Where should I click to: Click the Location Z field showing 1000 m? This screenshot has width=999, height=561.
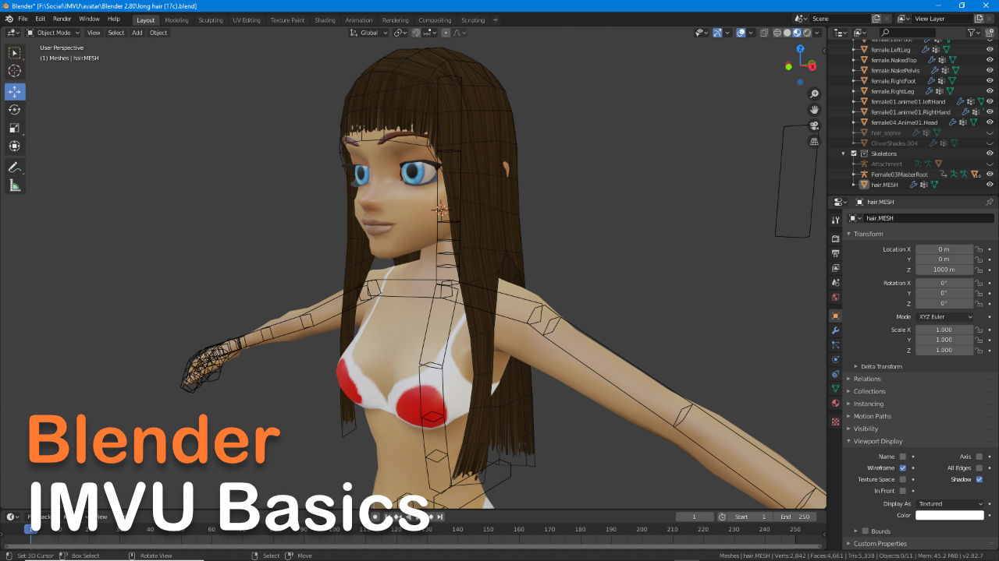(944, 270)
